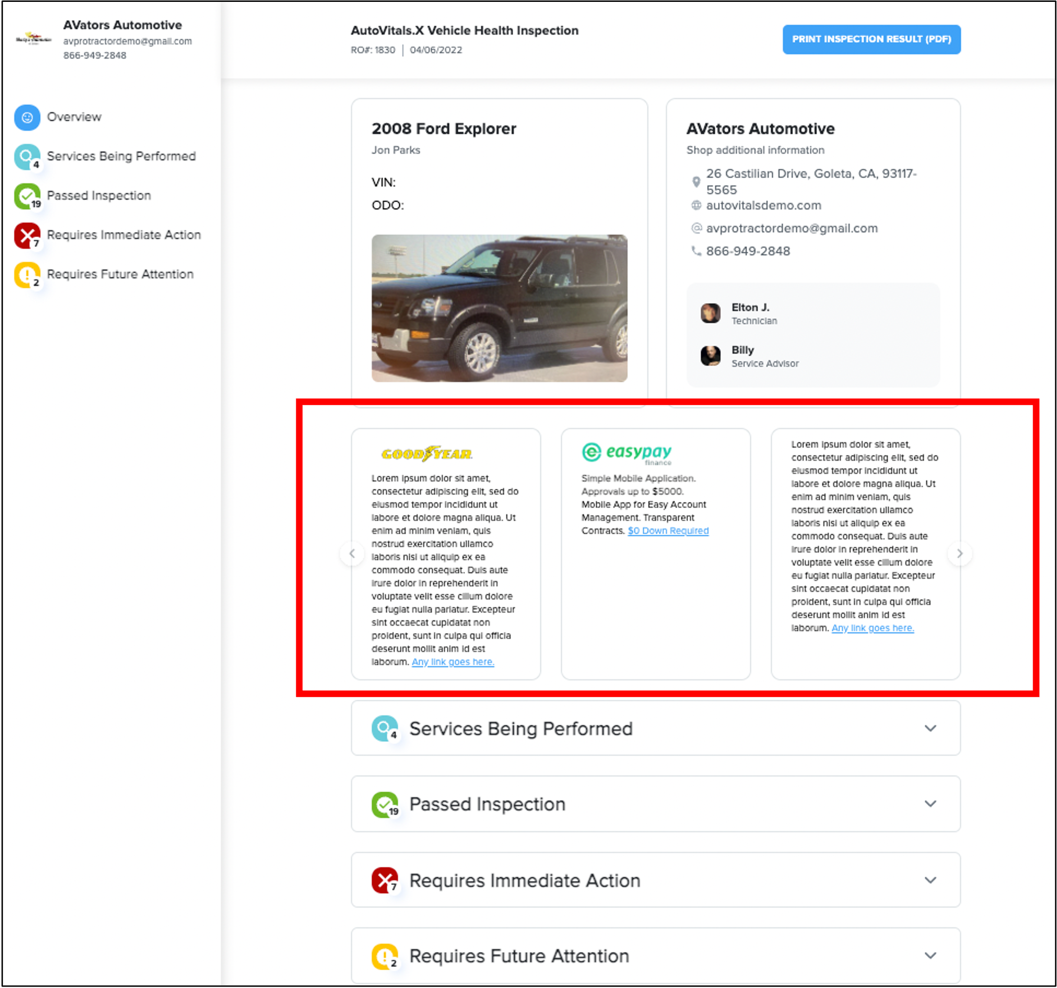Screen dimensions: 1057x988
Task: Click the Passed Inspection section title
Action: pyautogui.click(x=487, y=804)
